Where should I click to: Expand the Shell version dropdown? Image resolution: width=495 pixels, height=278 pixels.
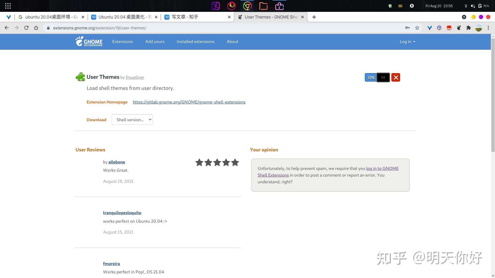(x=132, y=119)
